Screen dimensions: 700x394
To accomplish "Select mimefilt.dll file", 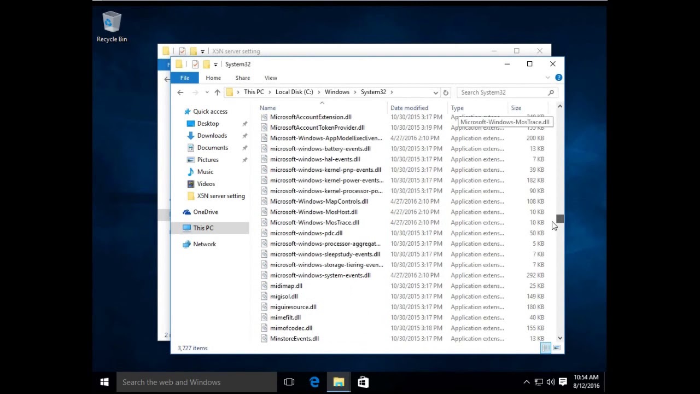I will click(285, 318).
